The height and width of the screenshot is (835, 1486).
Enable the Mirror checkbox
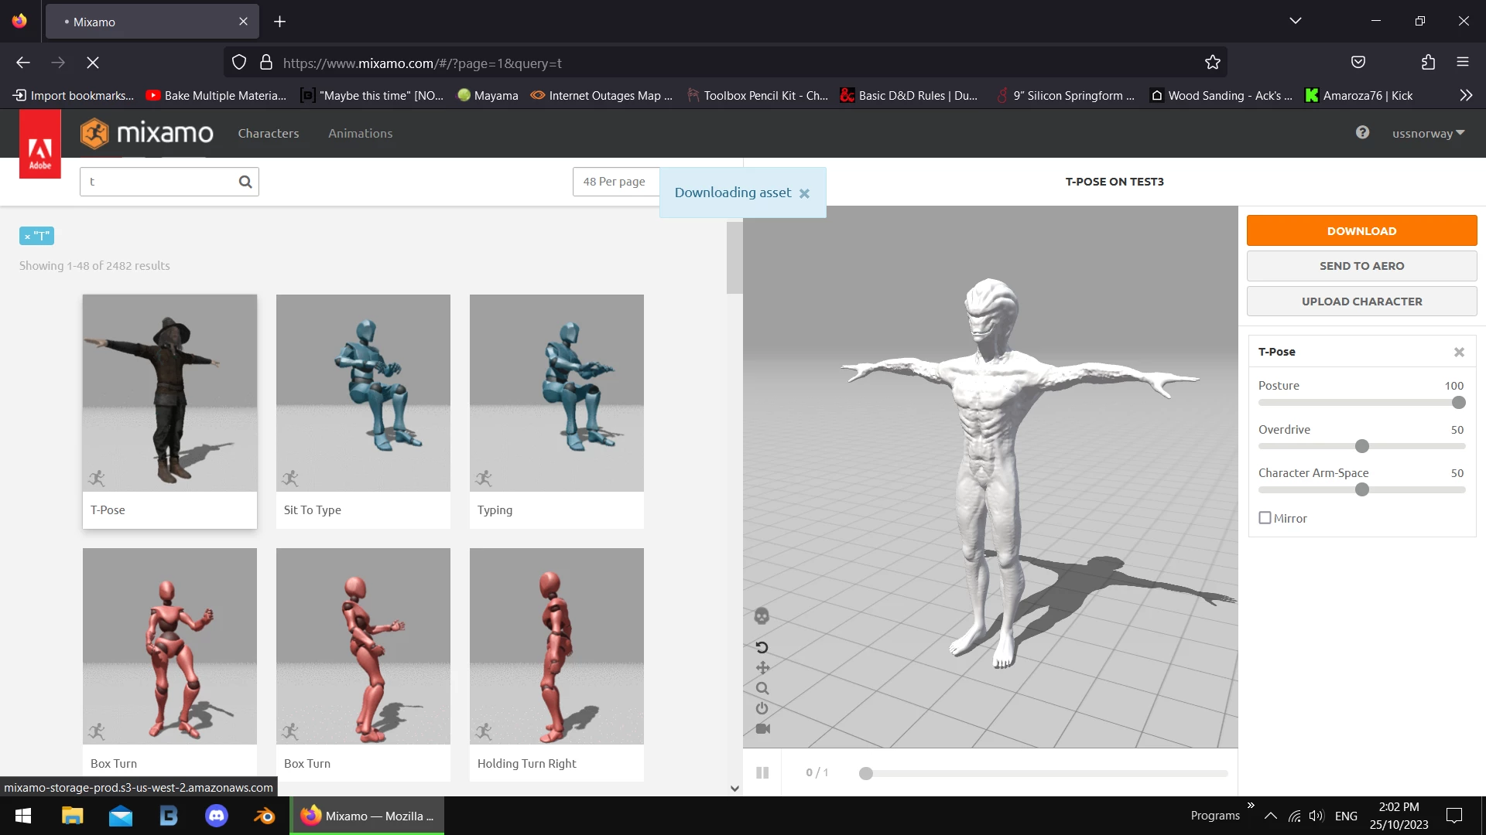coord(1265,518)
